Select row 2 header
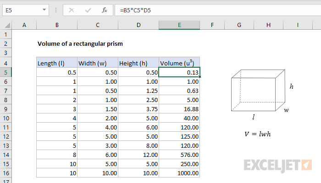Image resolution: width=321 pixels, height=183 pixels. (x=6, y=44)
